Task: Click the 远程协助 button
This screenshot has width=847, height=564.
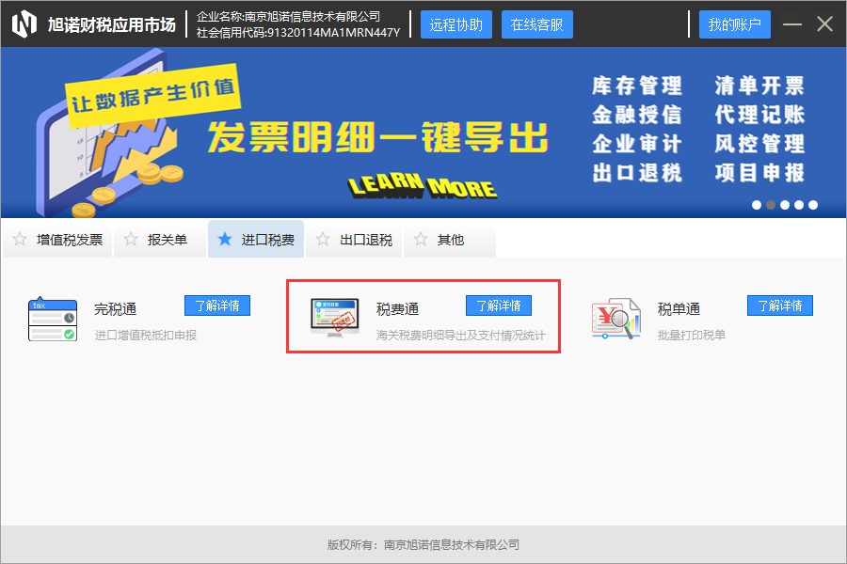Action: click(x=456, y=24)
